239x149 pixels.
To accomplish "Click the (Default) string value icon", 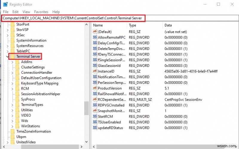I will (x=95, y=32).
